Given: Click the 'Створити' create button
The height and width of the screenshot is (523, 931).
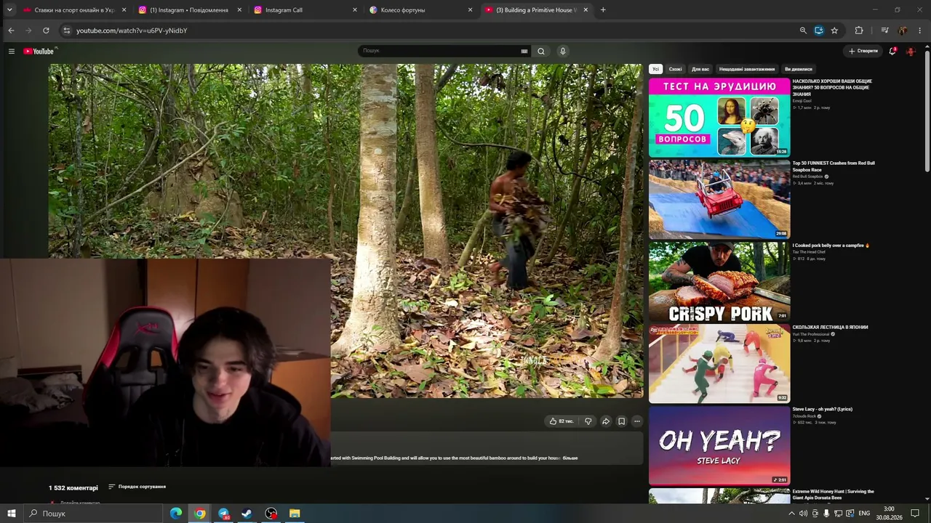Looking at the screenshot, I should pyautogui.click(x=863, y=51).
